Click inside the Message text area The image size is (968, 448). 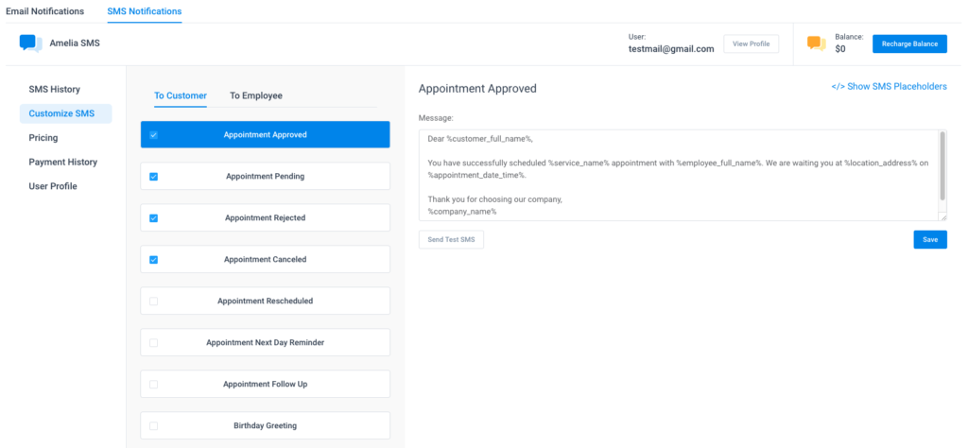(x=679, y=175)
